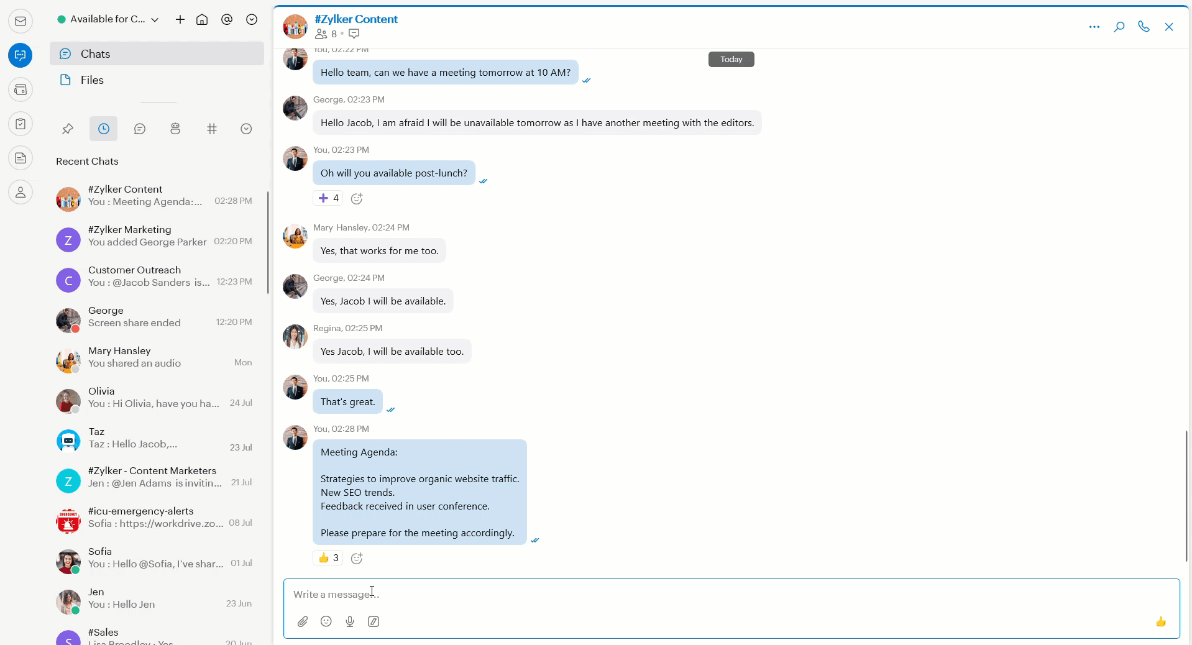Screen dimensions: 1192x645
Task: Open the #Zylker Content channel title
Action: click(356, 19)
